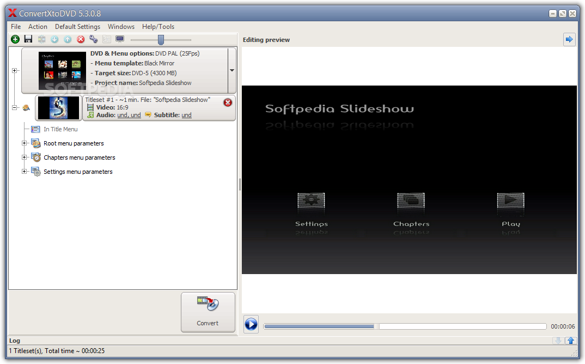Select the Settings menu parameters row
This screenshot has height=364, width=585.
(78, 172)
